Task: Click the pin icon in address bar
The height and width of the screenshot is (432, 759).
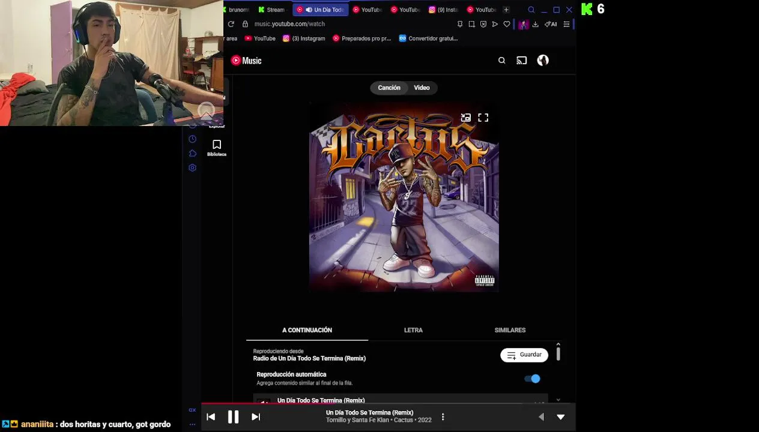Action: click(460, 24)
